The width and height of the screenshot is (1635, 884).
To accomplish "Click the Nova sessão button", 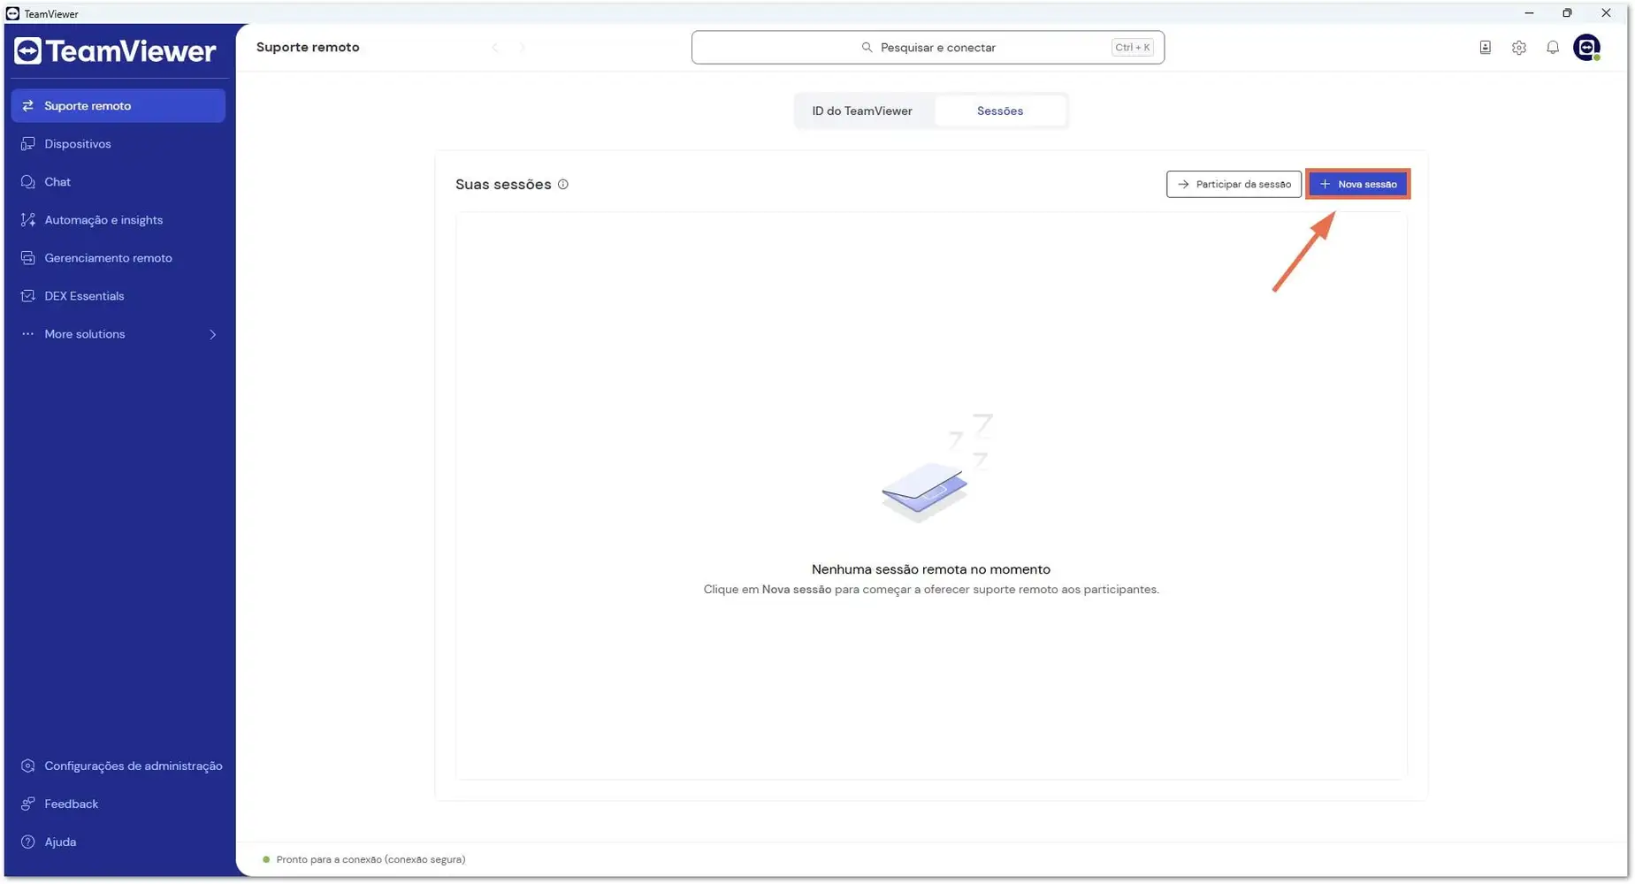I will click(x=1358, y=185).
